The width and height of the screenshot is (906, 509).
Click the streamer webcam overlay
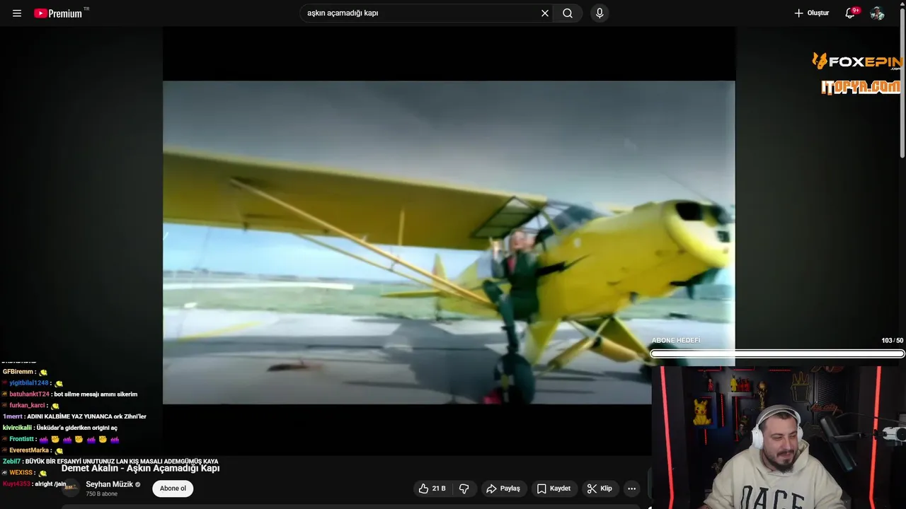[x=779, y=437]
